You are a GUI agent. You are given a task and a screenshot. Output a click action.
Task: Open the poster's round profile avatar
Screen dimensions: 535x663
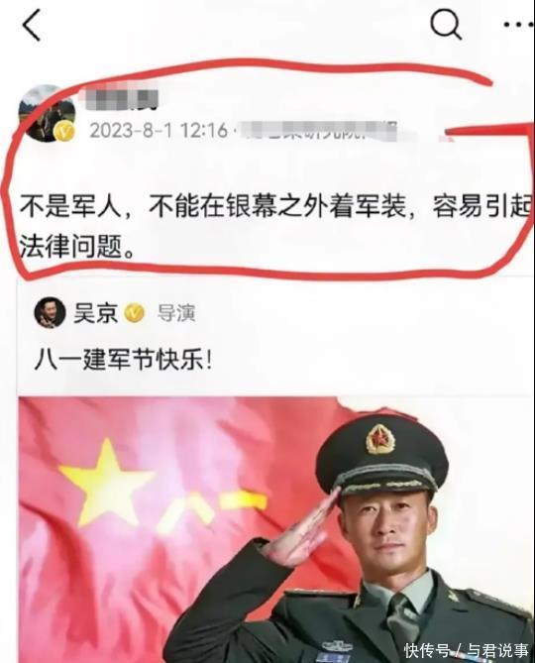[47, 113]
